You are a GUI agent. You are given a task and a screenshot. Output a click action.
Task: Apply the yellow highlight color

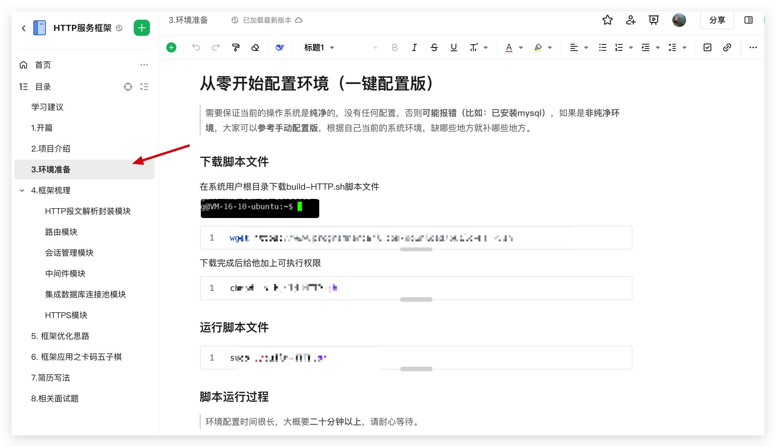click(x=538, y=47)
